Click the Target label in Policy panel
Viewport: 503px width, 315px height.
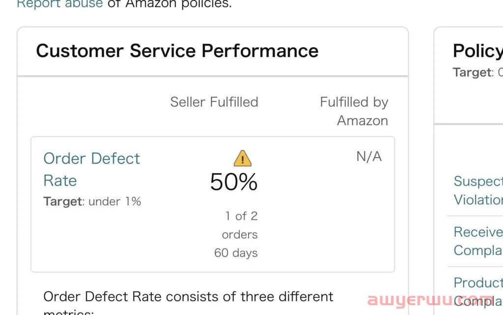(472, 73)
